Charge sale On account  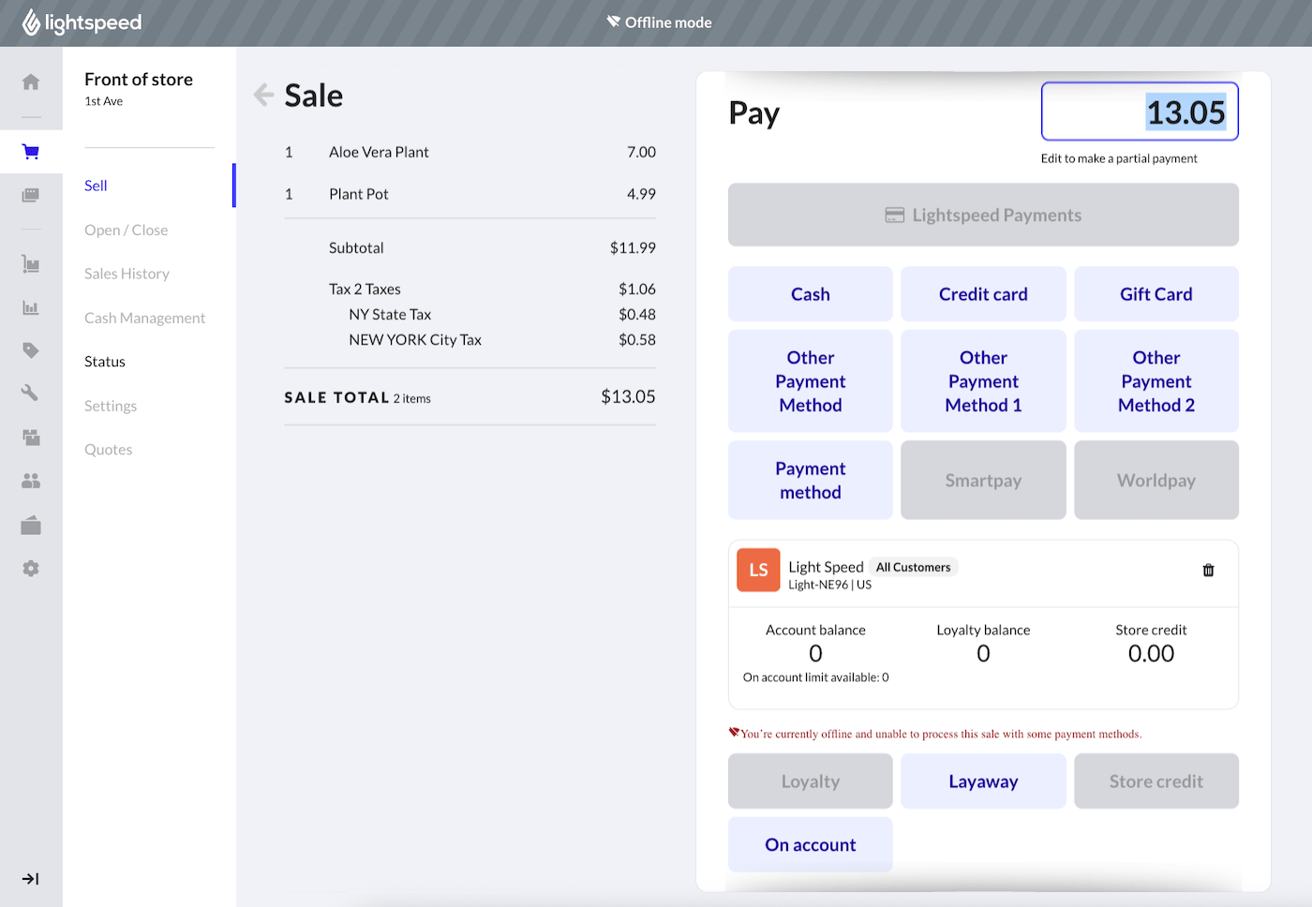pos(811,845)
